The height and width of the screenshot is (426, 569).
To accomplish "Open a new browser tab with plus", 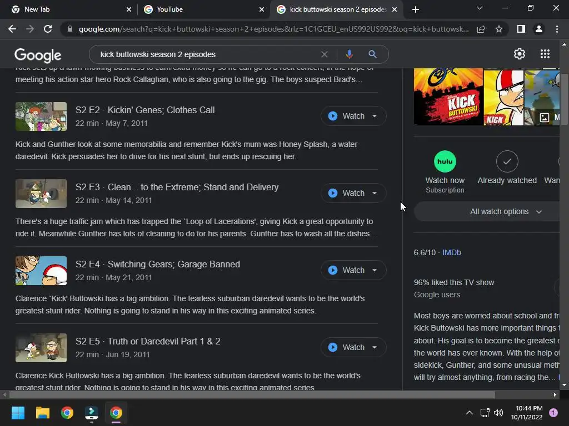I will (416, 9).
